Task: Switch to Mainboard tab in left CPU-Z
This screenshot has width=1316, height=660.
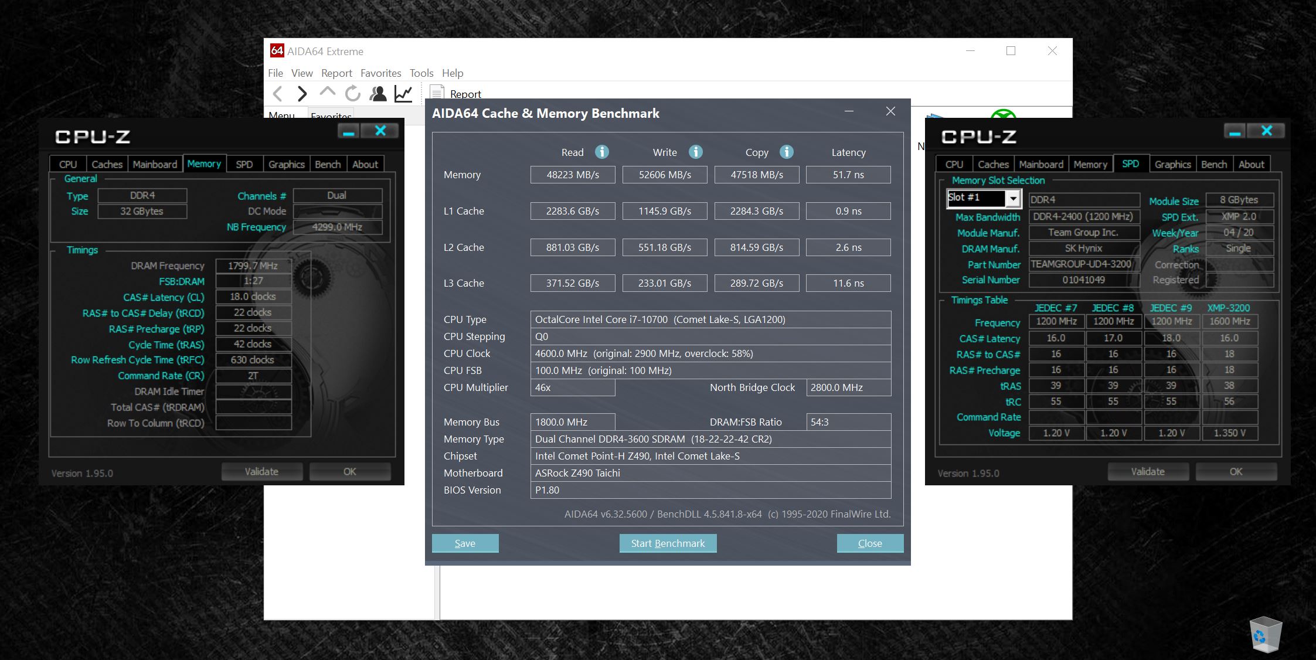Action: point(155,164)
